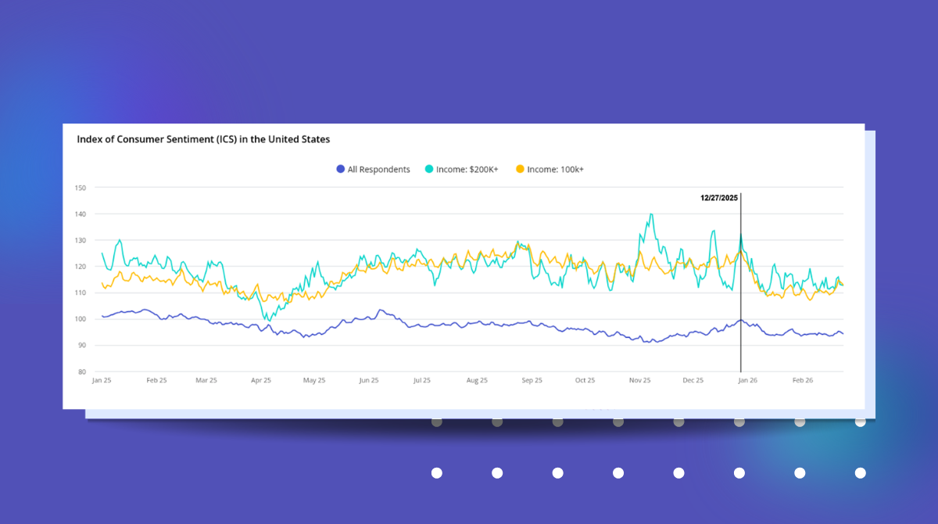Click the blue All Respondents legend dot

(x=340, y=170)
